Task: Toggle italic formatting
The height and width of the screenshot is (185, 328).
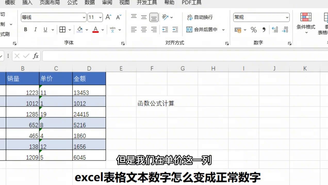Action: (x=36, y=30)
